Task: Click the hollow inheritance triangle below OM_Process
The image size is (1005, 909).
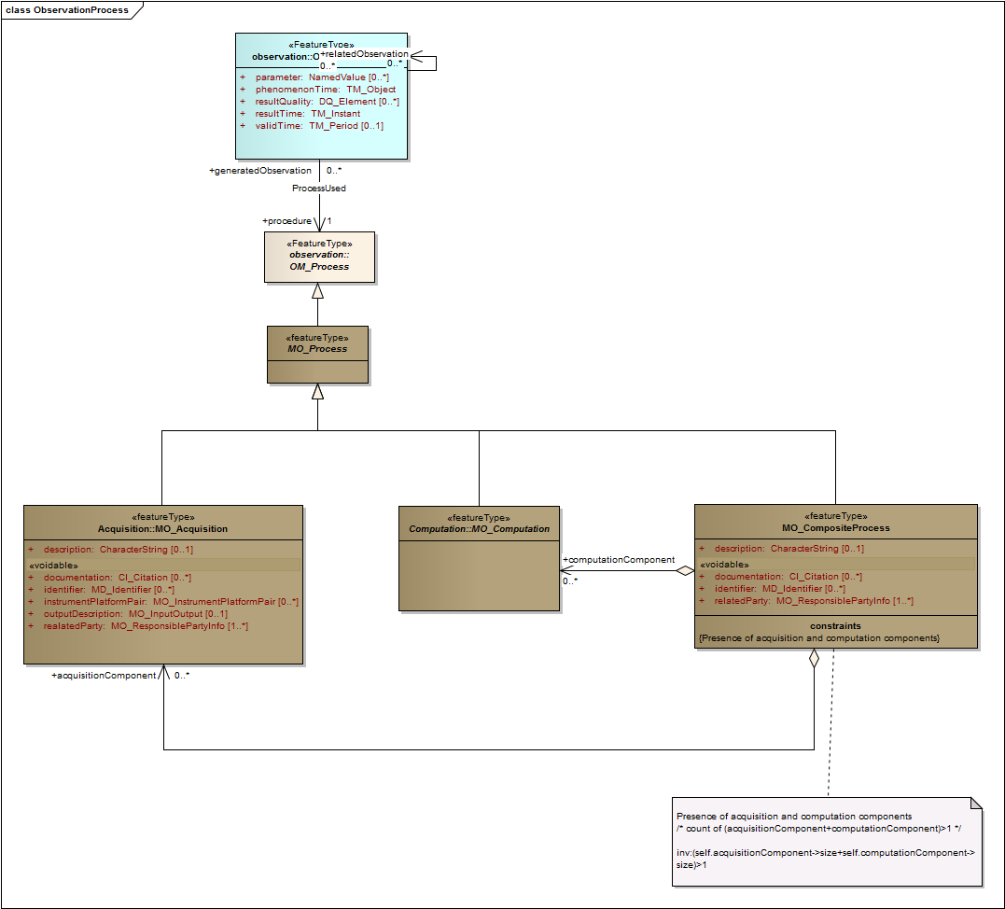Action: point(318,290)
